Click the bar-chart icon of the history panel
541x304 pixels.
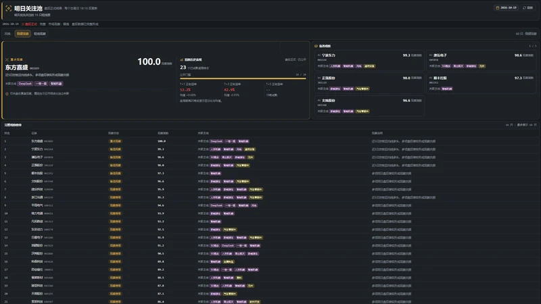(182, 59)
